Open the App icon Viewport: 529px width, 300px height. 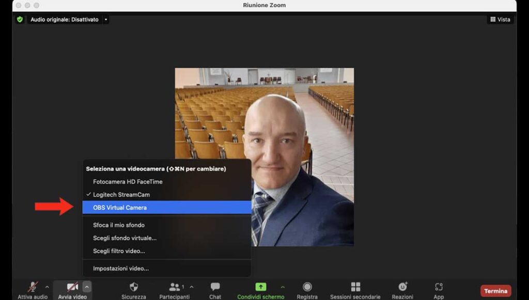click(x=439, y=287)
